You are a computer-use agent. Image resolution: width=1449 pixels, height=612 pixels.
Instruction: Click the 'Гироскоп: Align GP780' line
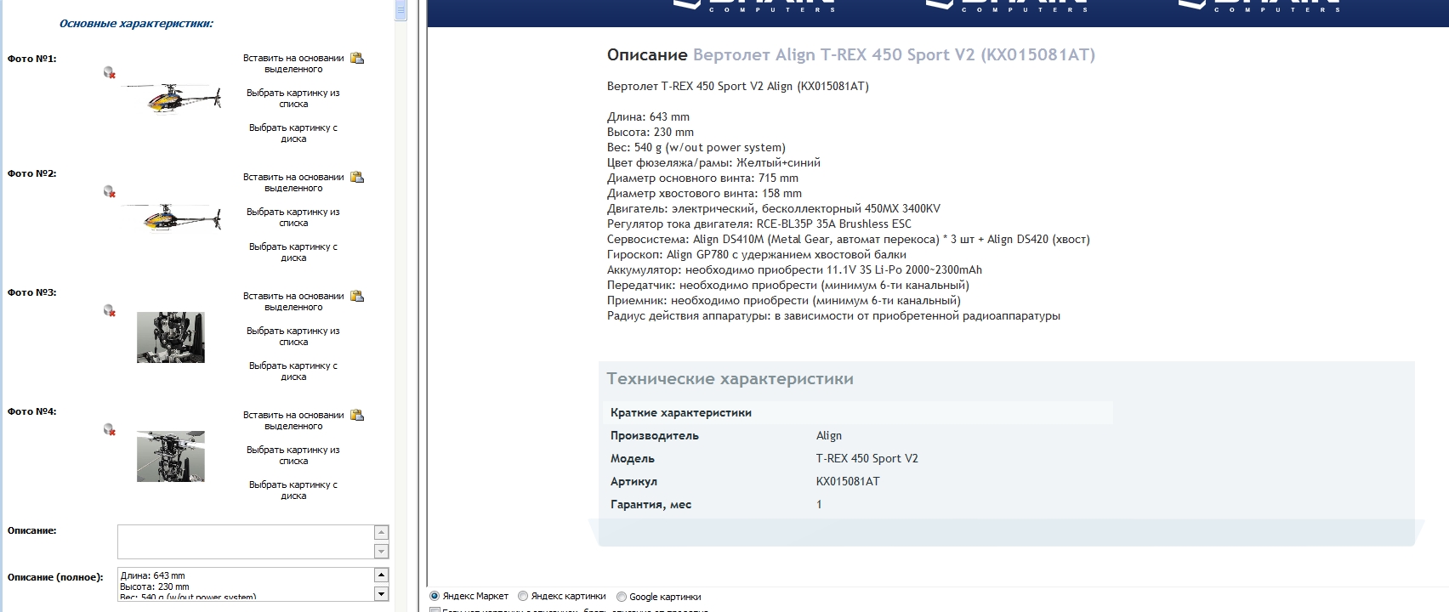(757, 254)
